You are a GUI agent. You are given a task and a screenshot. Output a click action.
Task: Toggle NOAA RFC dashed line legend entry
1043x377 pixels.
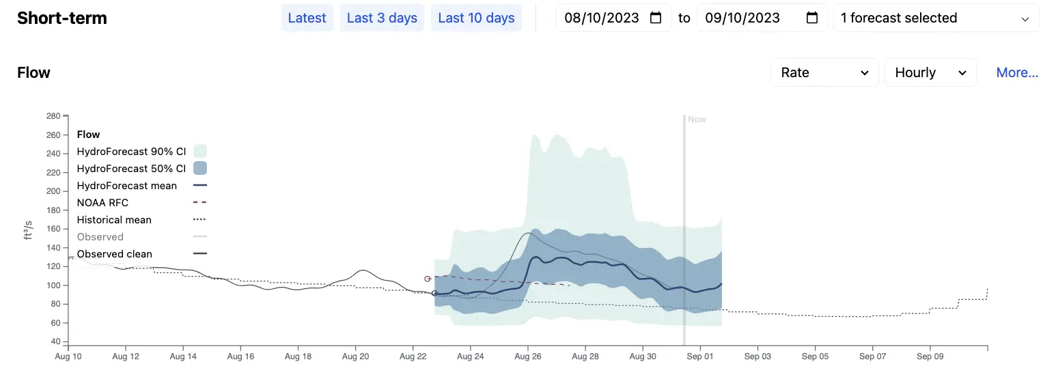[x=141, y=203]
